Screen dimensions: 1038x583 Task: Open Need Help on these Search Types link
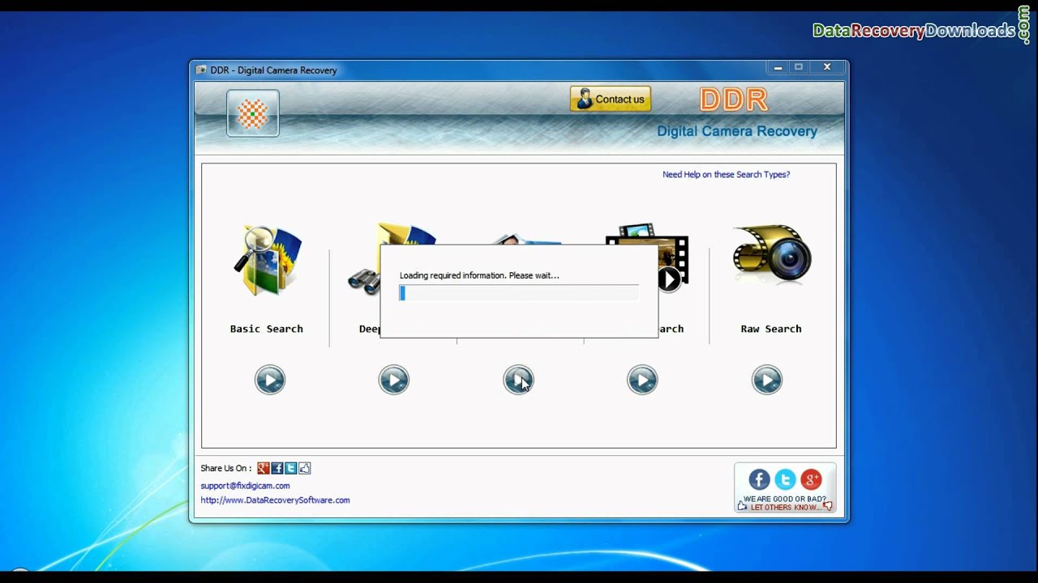click(726, 174)
